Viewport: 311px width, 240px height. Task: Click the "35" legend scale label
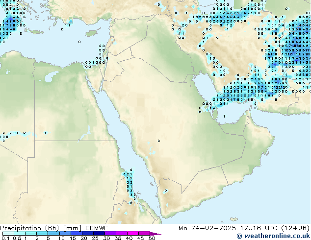[x=118, y=238]
